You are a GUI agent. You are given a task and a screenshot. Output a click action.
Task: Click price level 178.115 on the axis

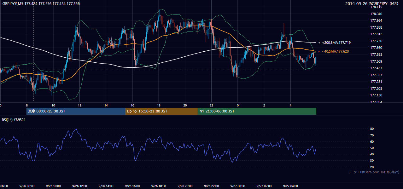coord(376,7)
